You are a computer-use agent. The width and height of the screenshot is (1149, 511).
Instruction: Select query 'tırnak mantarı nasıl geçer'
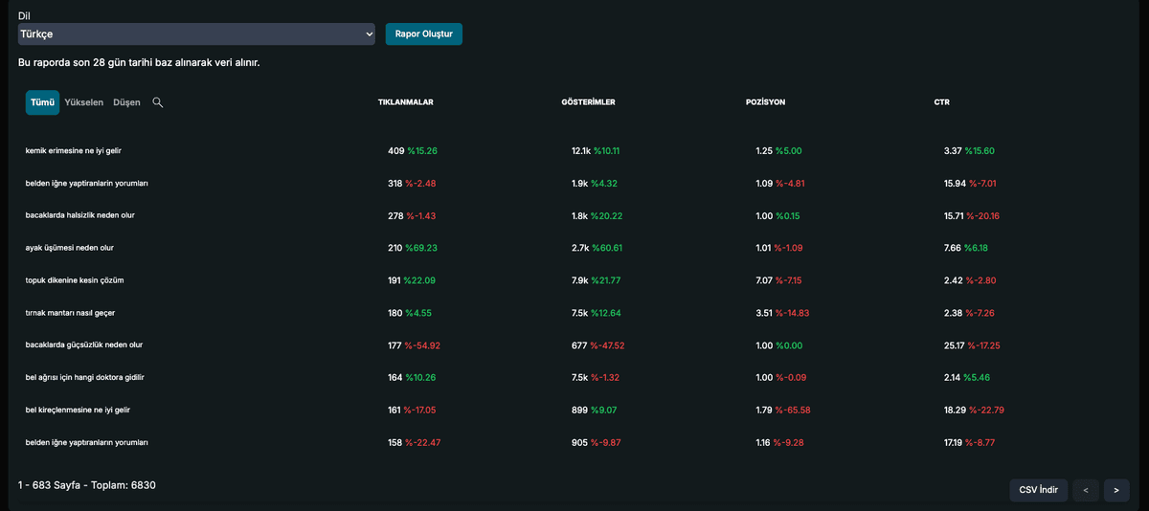pos(71,313)
